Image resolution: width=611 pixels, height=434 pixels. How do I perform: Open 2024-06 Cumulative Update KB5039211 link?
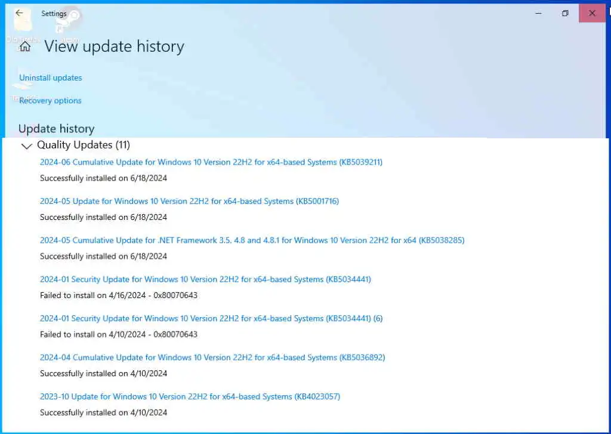[x=211, y=162]
